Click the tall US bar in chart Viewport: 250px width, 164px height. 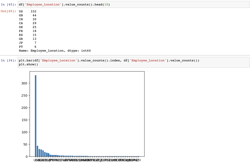coord(36,116)
